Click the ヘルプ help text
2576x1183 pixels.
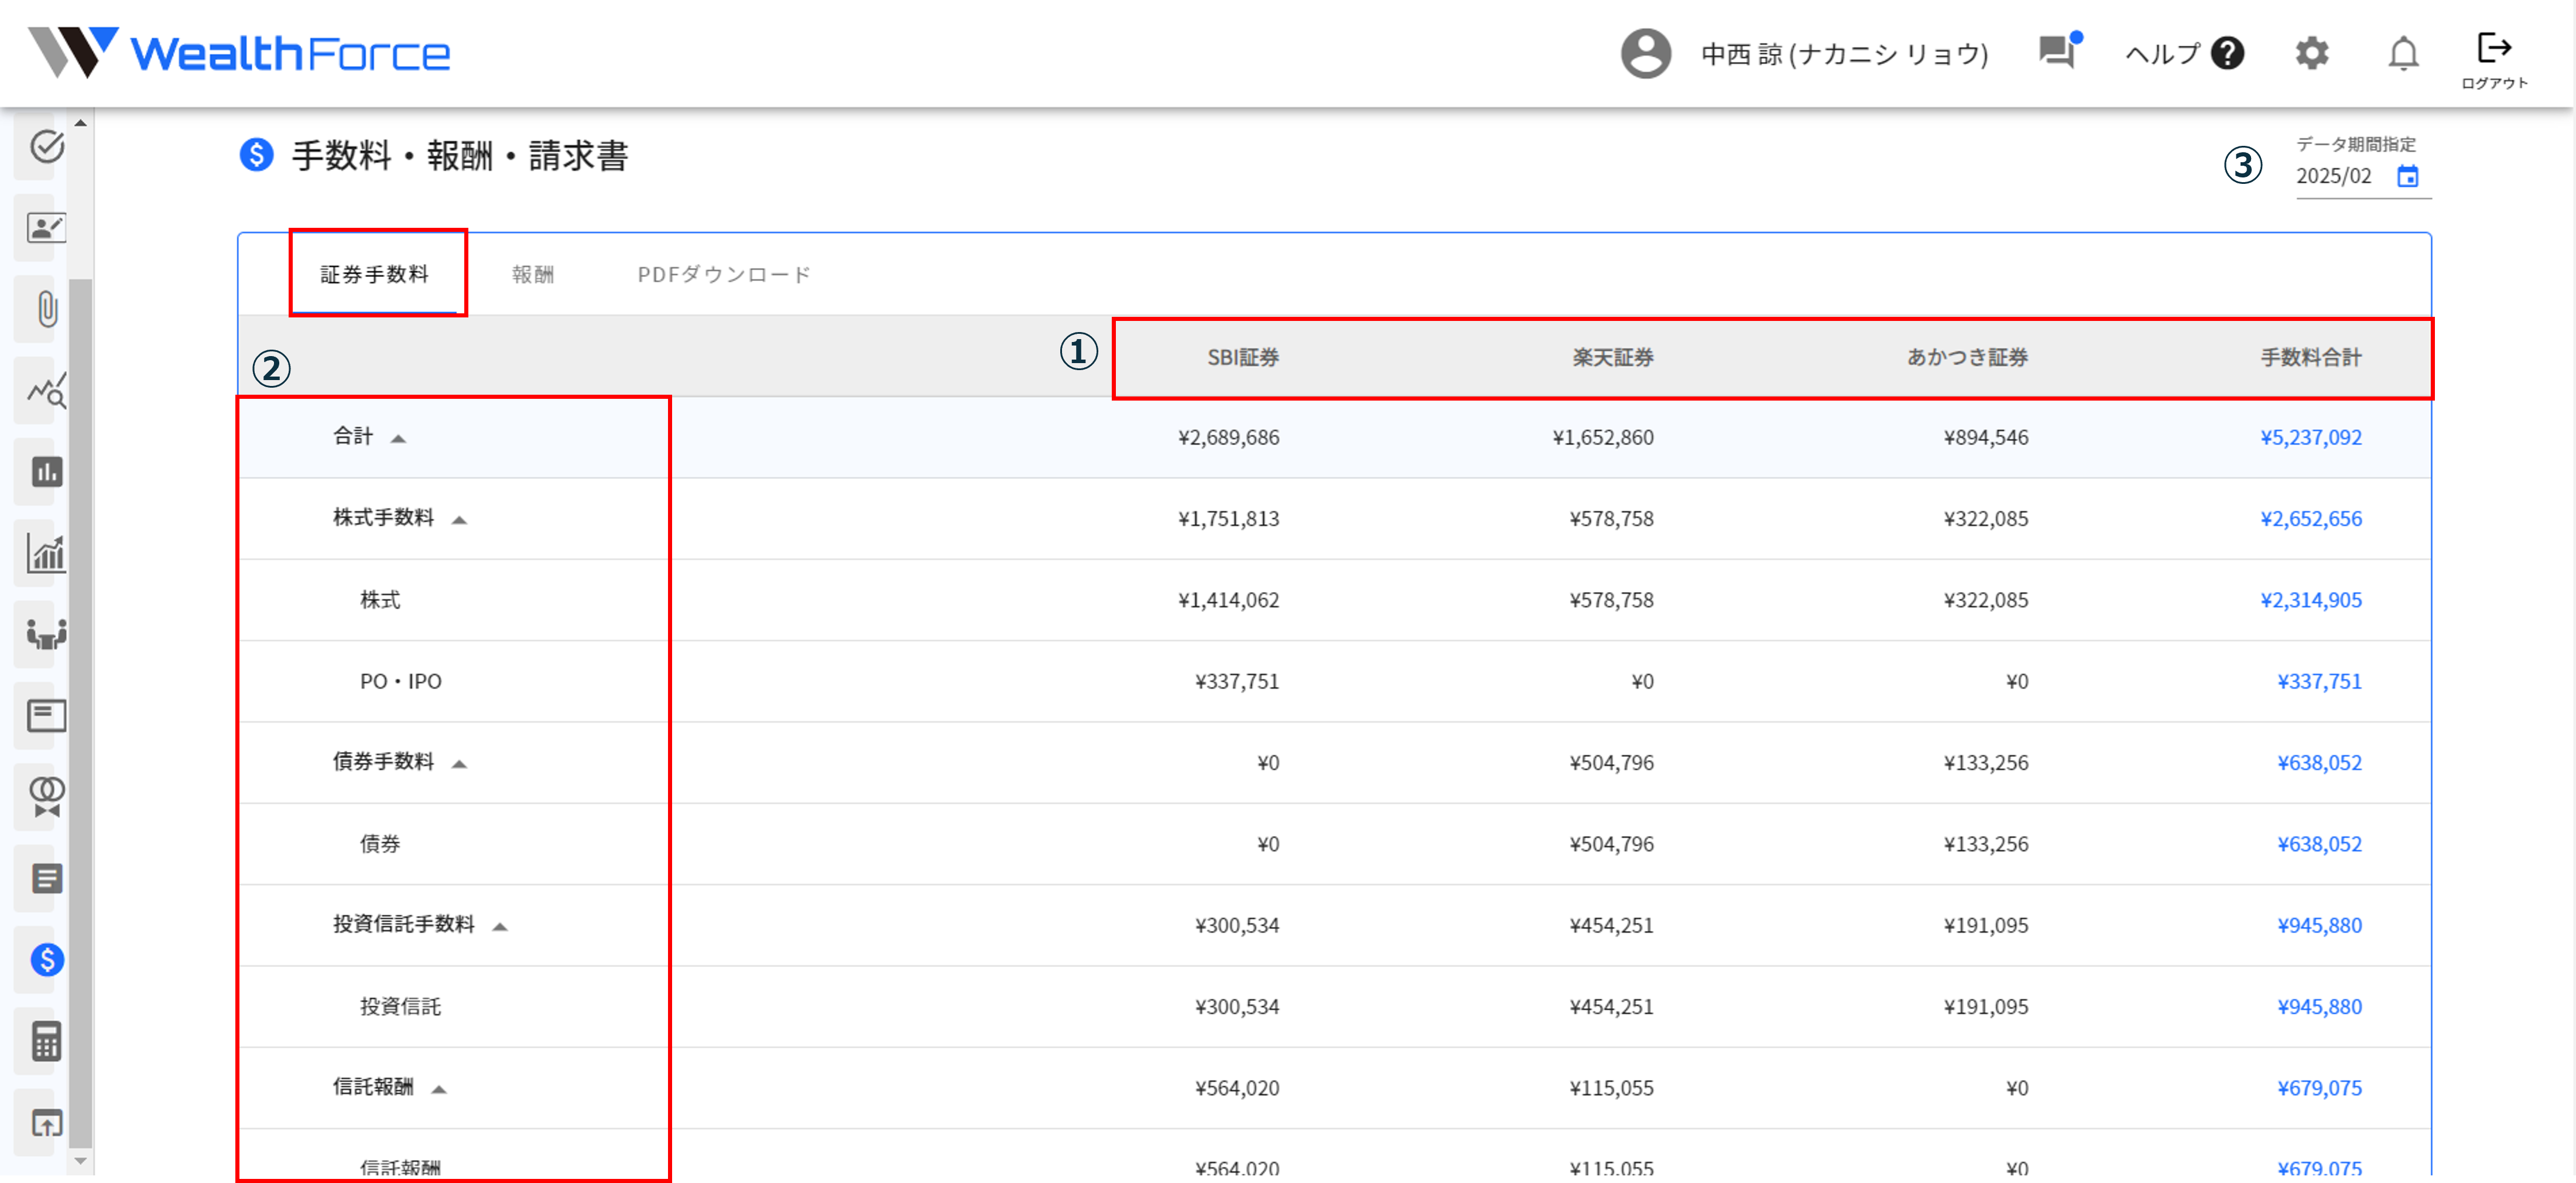click(2162, 53)
